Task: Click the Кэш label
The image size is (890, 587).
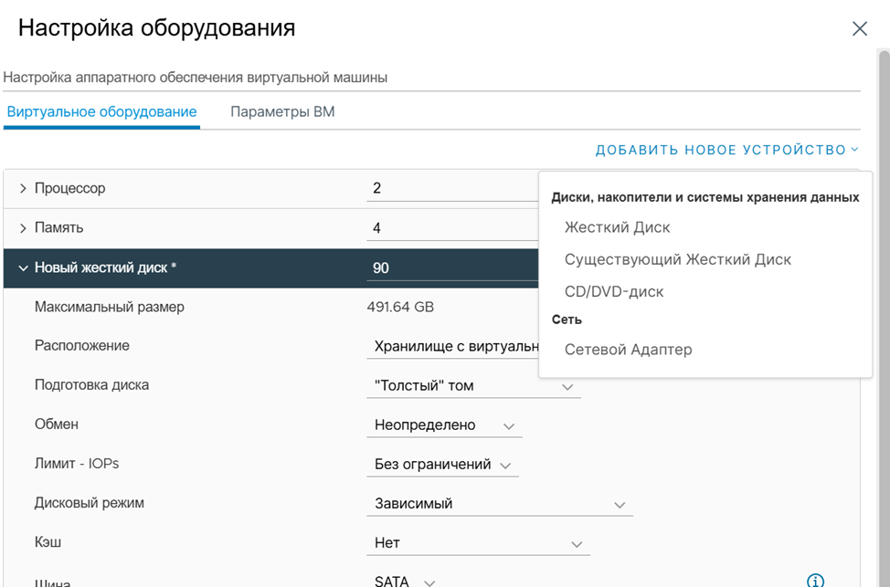Action: tap(48, 542)
